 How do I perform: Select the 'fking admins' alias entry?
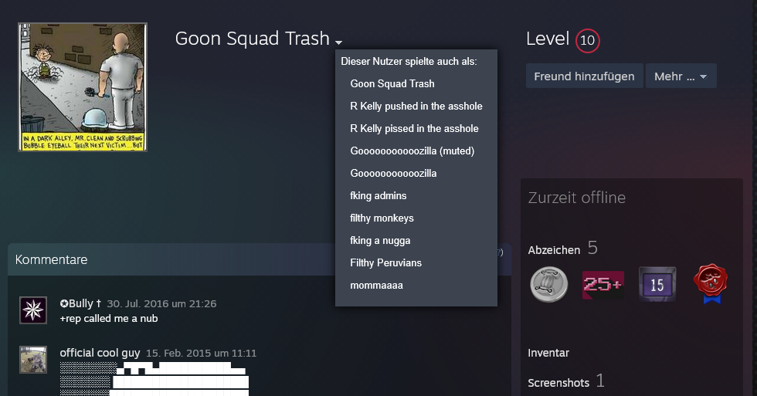click(378, 195)
